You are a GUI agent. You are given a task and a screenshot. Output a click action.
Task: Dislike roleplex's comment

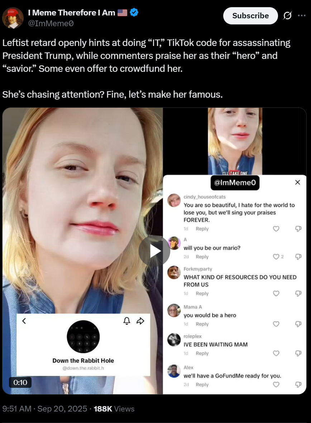click(x=298, y=353)
